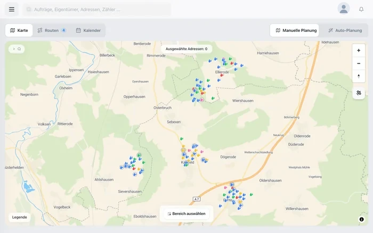This screenshot has width=373, height=233.
Task: Click the Wiershausen place label
Action: (242, 101)
